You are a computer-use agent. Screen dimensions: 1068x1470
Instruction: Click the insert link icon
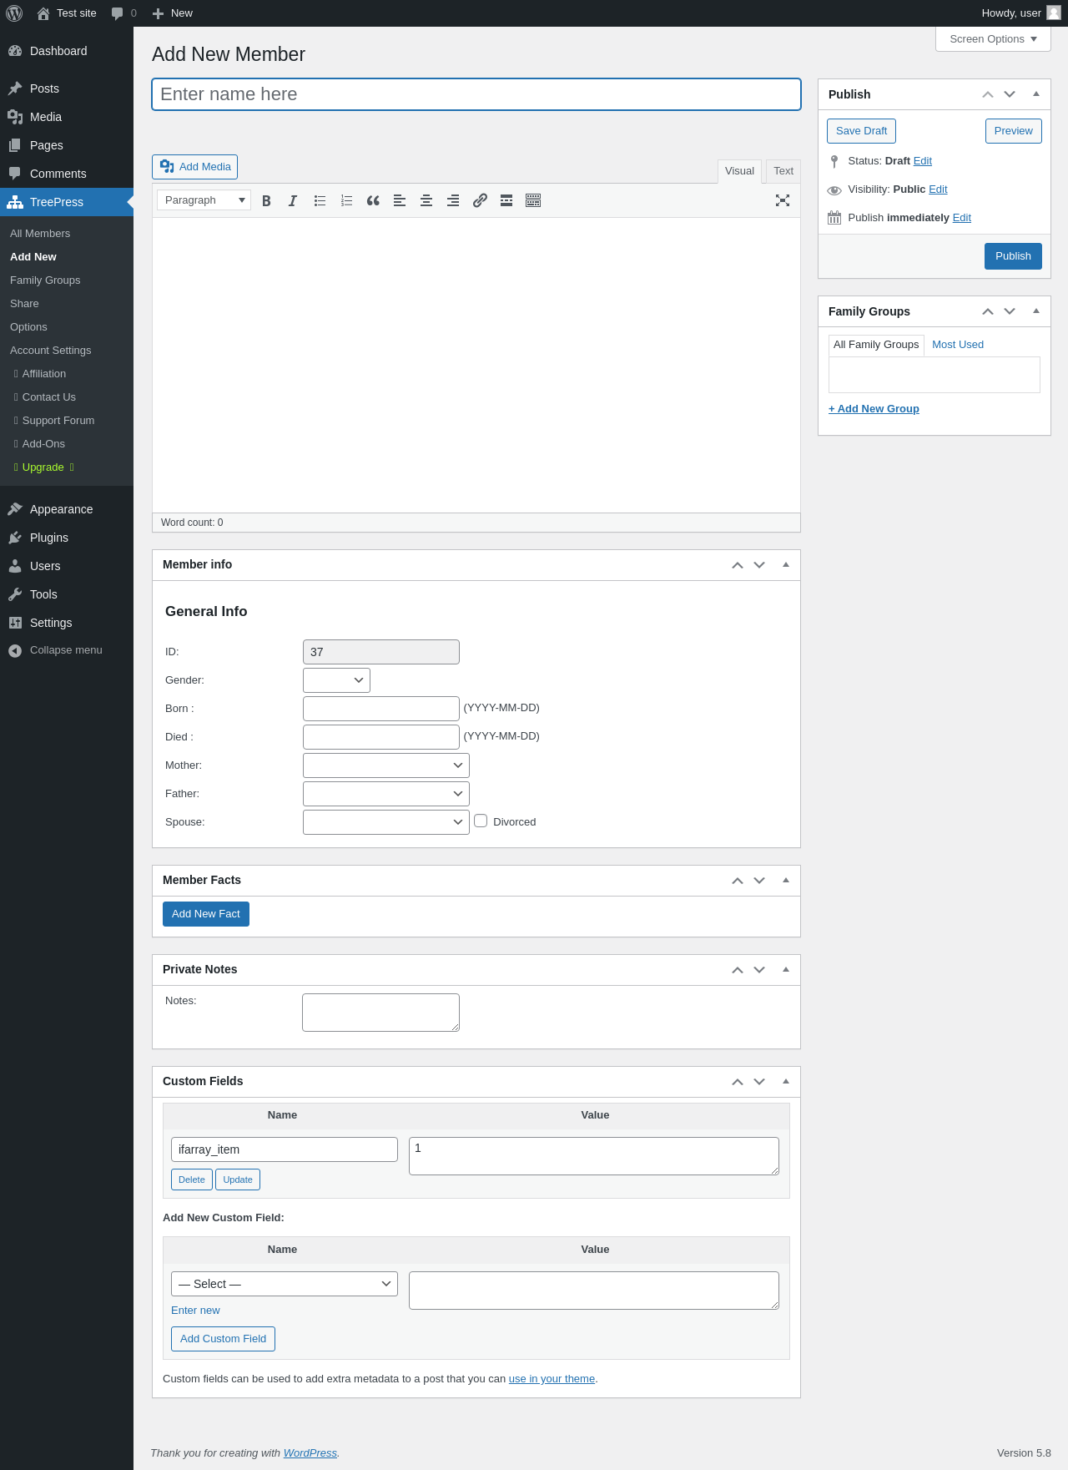point(480,200)
